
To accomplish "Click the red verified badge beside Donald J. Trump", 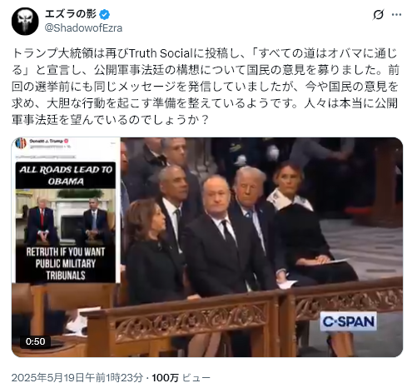I will tap(67, 141).
